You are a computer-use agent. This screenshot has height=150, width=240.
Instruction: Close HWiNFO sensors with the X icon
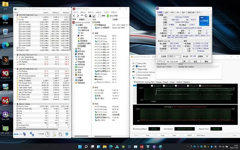click(x=67, y=134)
